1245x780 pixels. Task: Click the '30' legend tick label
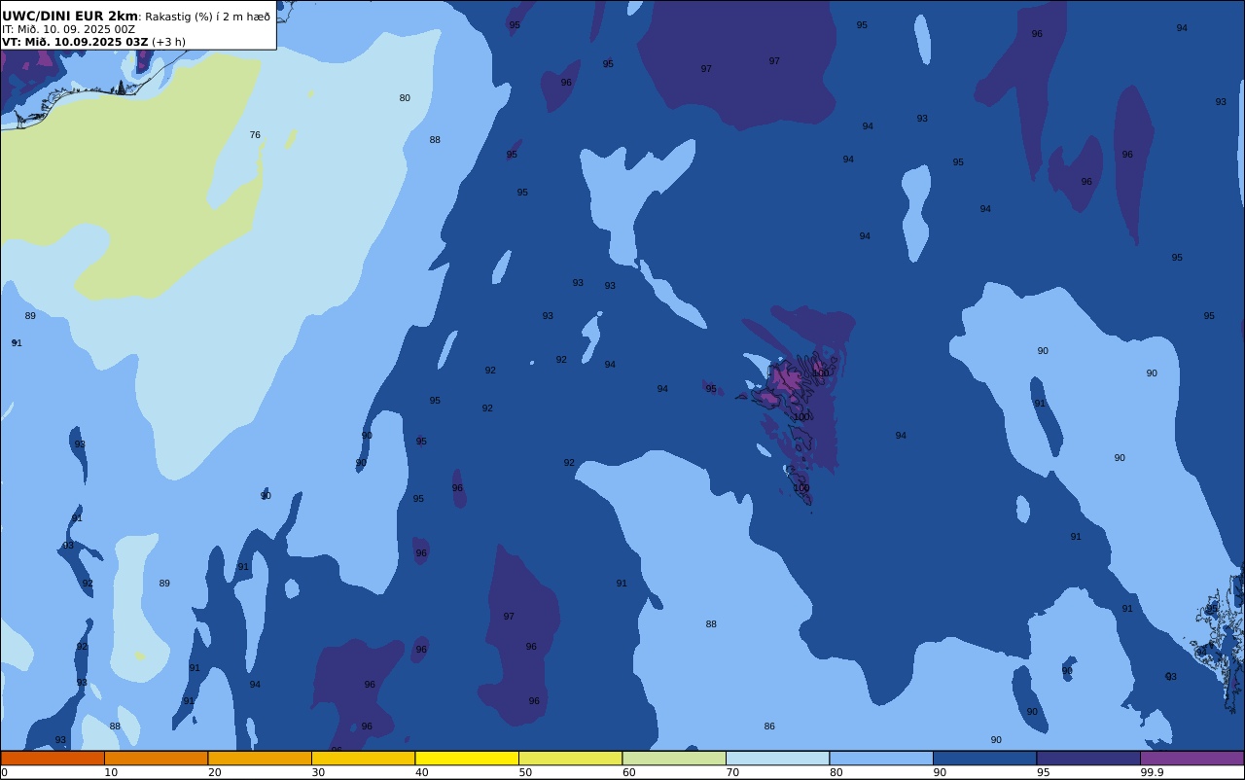pos(318,772)
